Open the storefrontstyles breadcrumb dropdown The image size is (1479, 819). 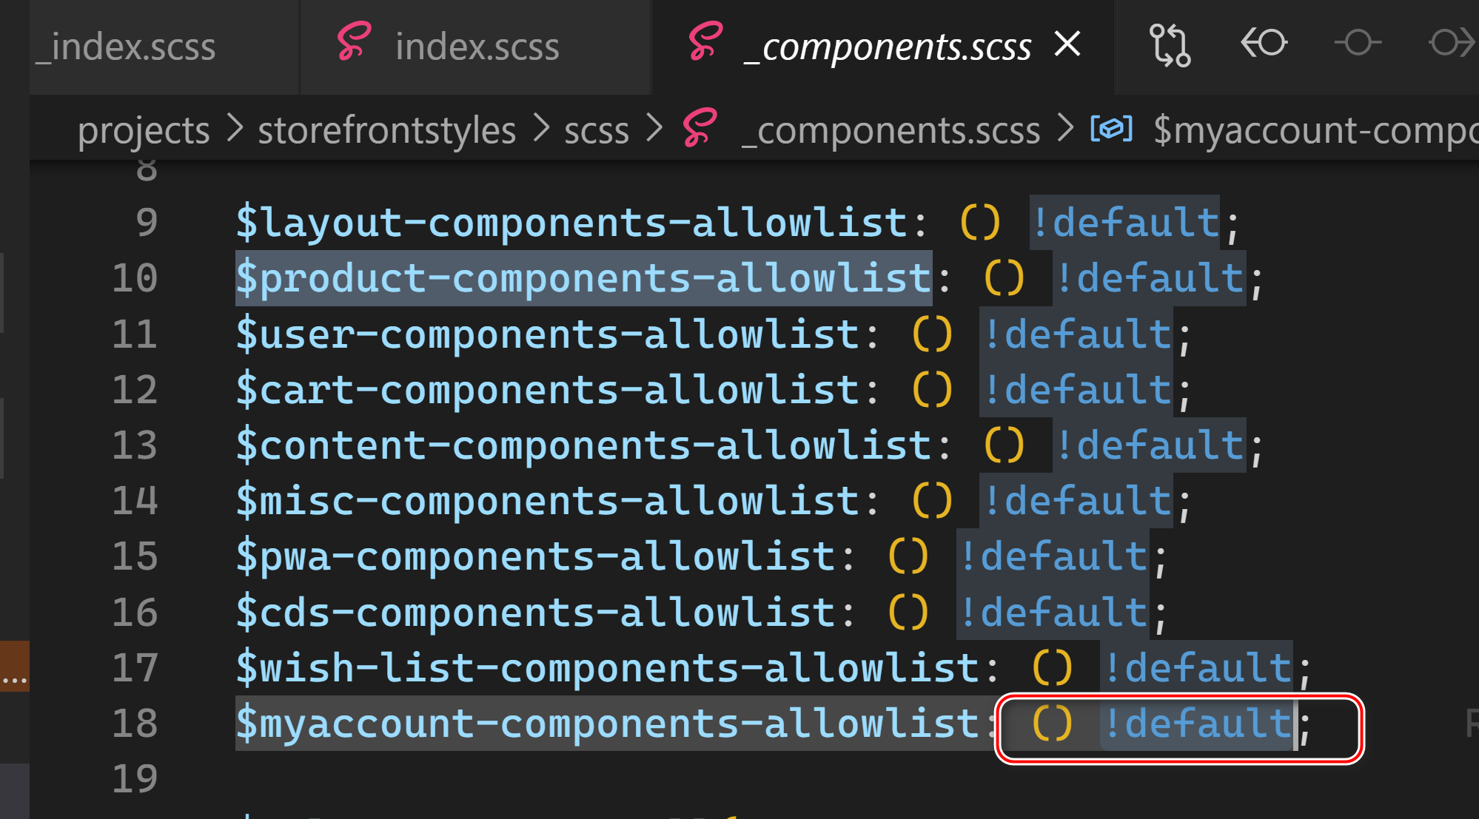386,130
